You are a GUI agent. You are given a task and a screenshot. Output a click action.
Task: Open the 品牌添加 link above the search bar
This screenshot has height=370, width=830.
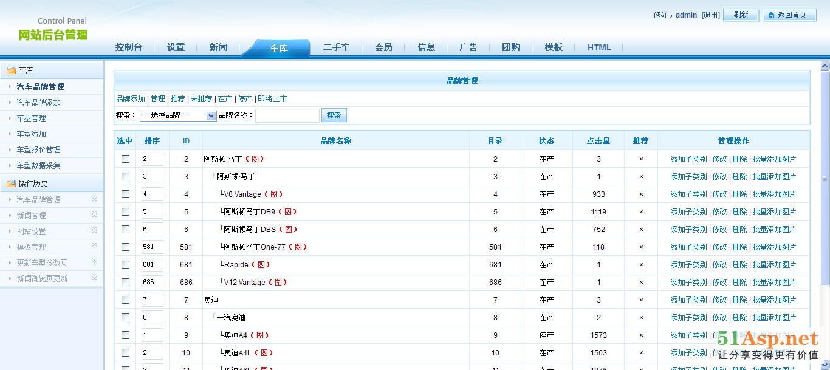pyautogui.click(x=131, y=99)
